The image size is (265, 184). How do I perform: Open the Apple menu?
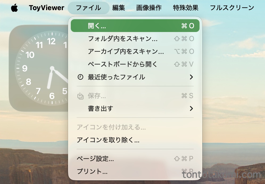pos(14,8)
